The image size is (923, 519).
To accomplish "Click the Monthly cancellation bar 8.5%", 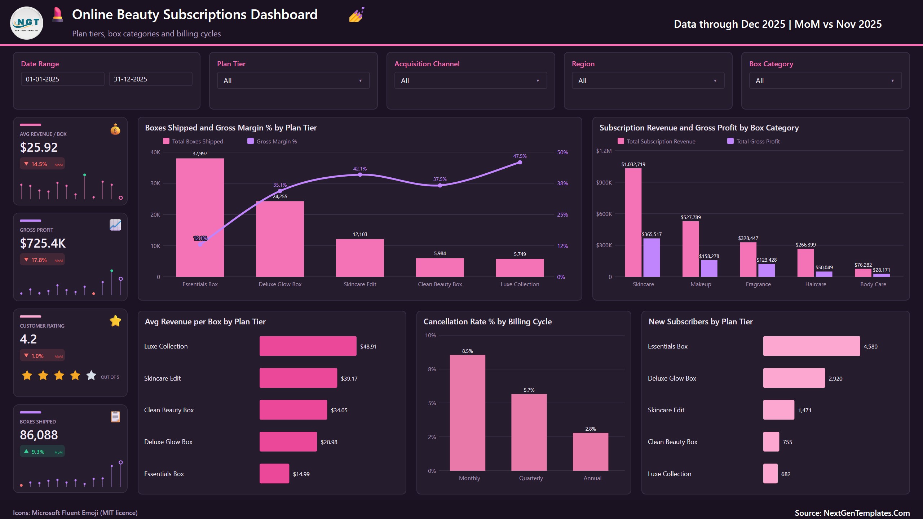I will click(x=468, y=413).
